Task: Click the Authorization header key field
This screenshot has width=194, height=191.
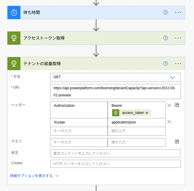Action: coord(79,110)
